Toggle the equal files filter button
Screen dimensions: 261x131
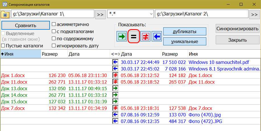pos(133,37)
